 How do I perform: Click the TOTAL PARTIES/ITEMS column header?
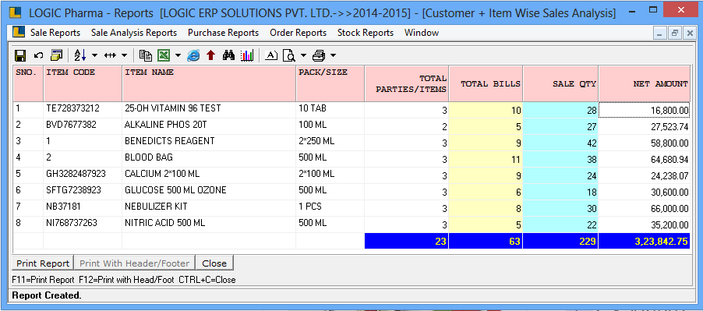point(407,83)
